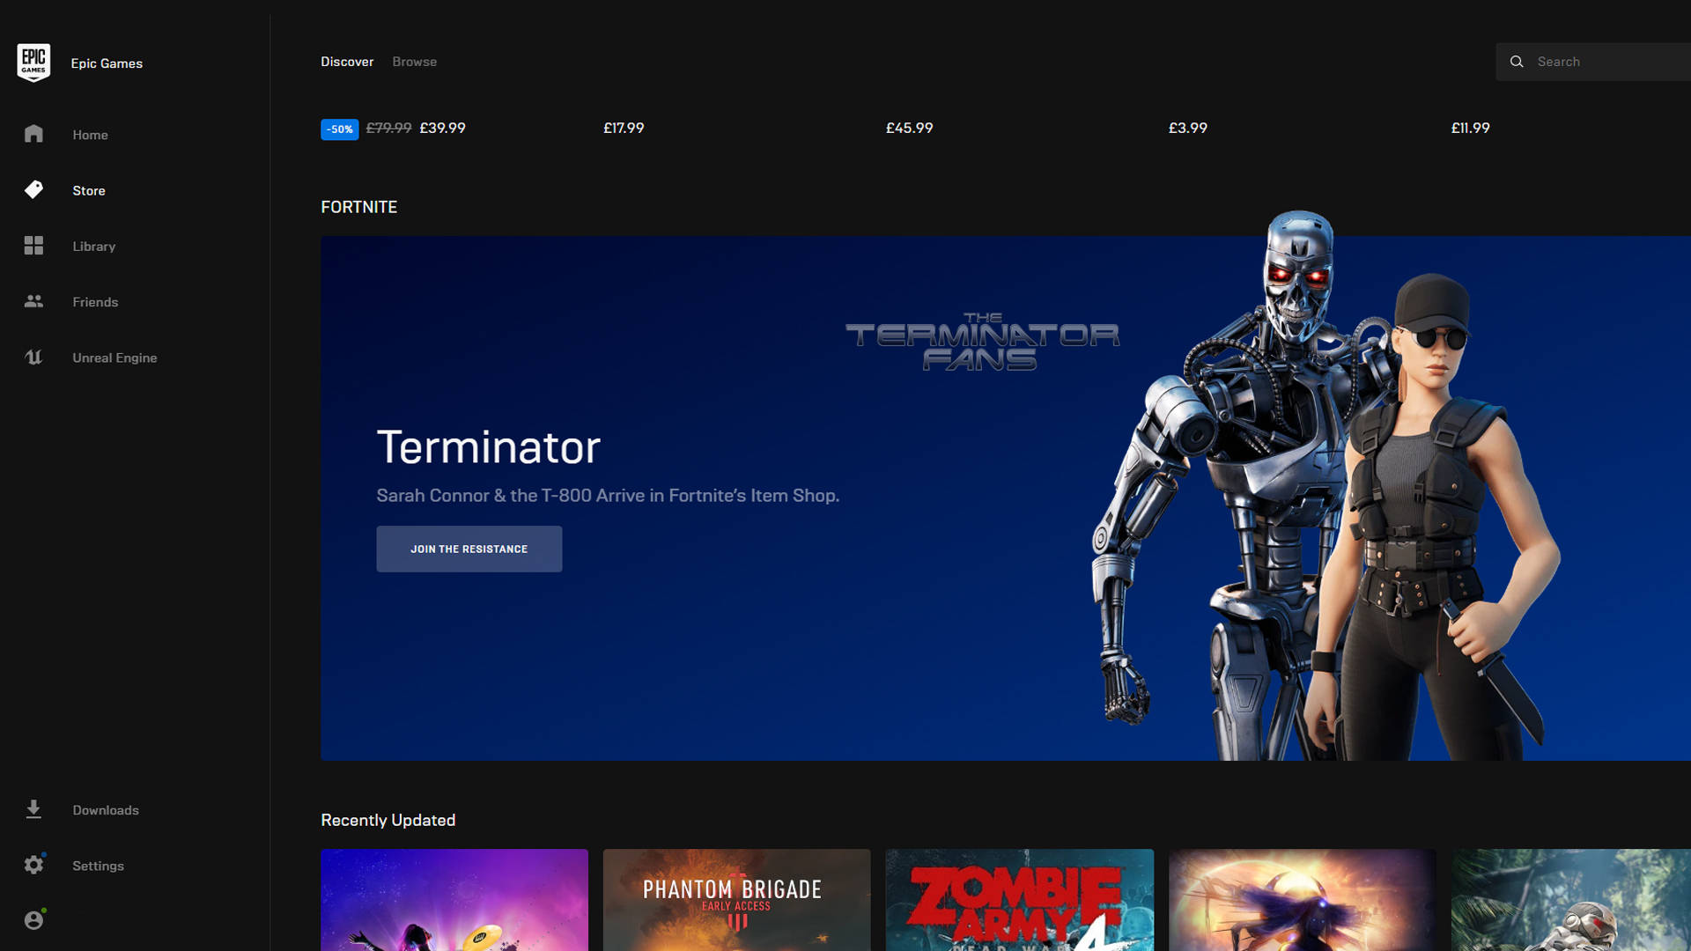
Task: Open Settings sidebar label
Action: (x=98, y=866)
